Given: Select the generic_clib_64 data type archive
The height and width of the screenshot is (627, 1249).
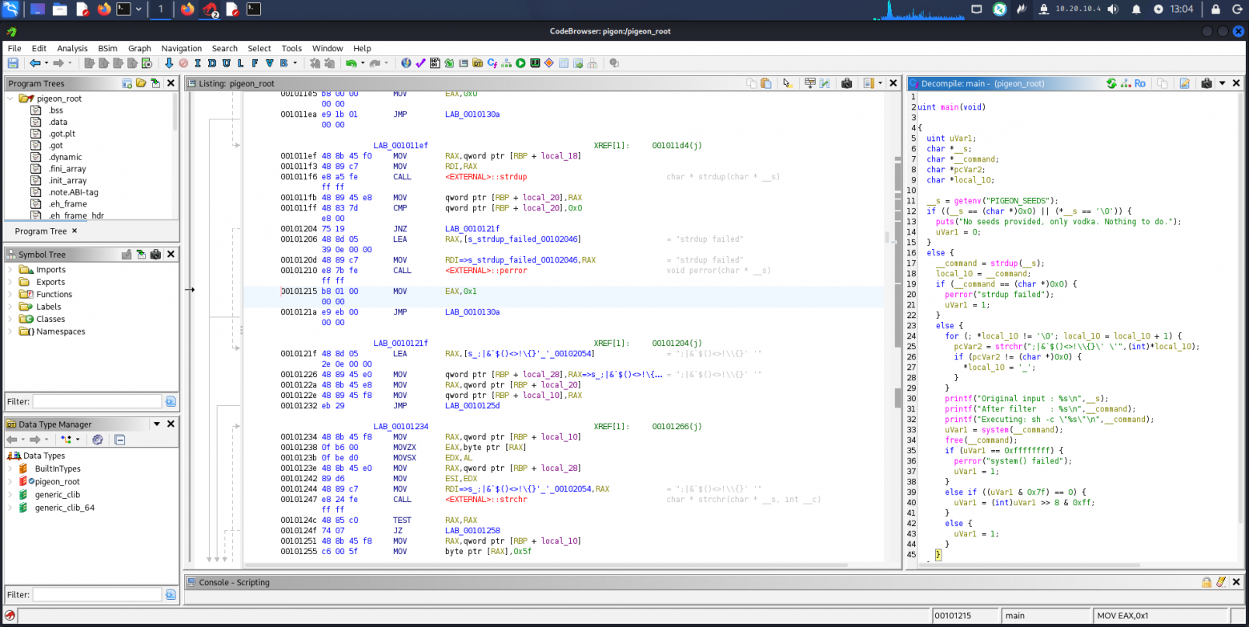Looking at the screenshot, I should [65, 508].
